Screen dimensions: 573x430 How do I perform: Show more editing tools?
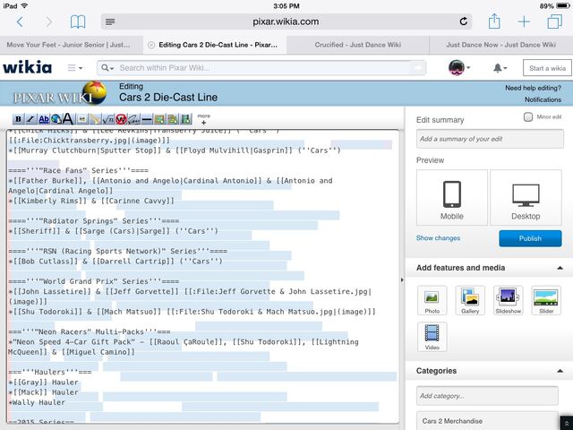pyautogui.click(x=203, y=119)
